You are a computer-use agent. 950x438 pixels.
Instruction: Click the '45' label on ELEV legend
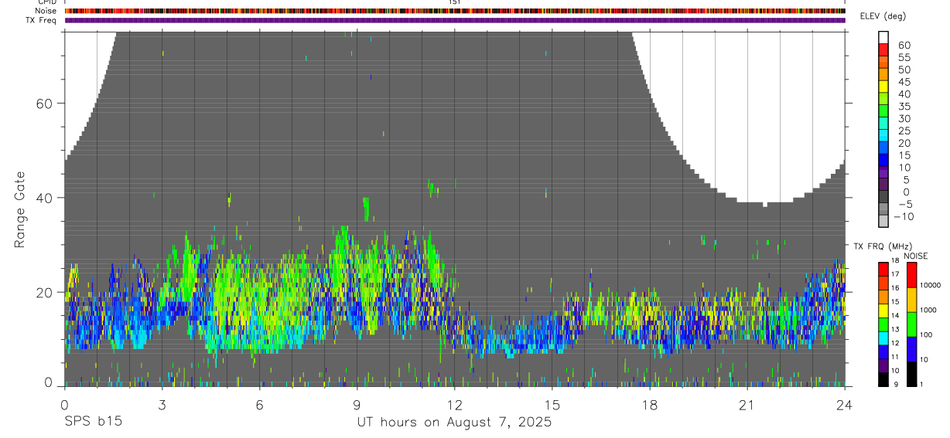904,82
